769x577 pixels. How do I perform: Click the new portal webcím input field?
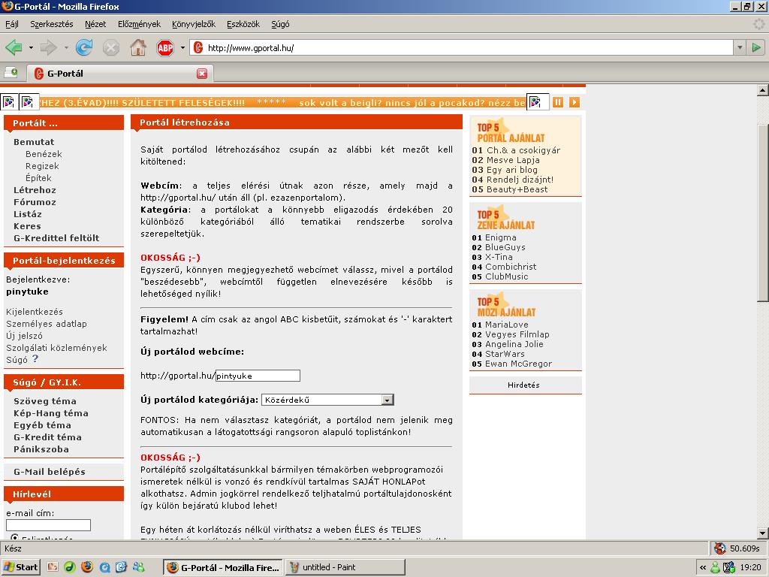click(258, 376)
